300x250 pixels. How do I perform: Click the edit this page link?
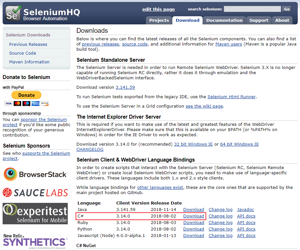158,9
